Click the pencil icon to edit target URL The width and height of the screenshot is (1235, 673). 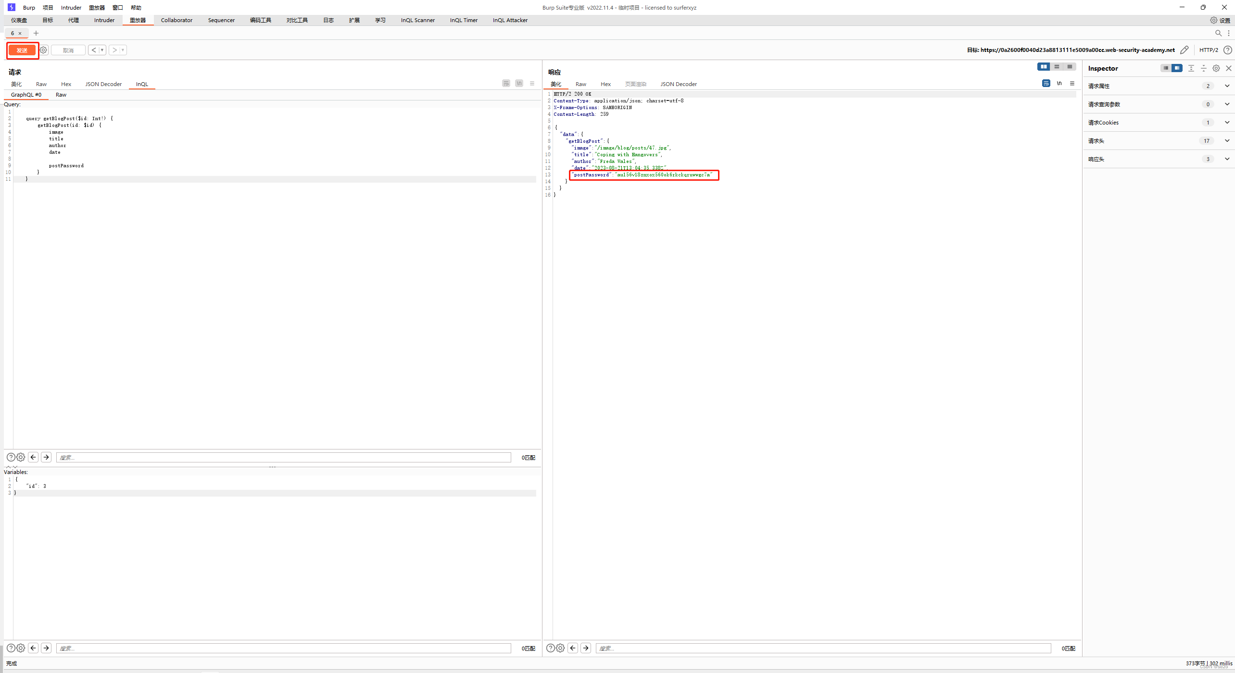pos(1185,50)
